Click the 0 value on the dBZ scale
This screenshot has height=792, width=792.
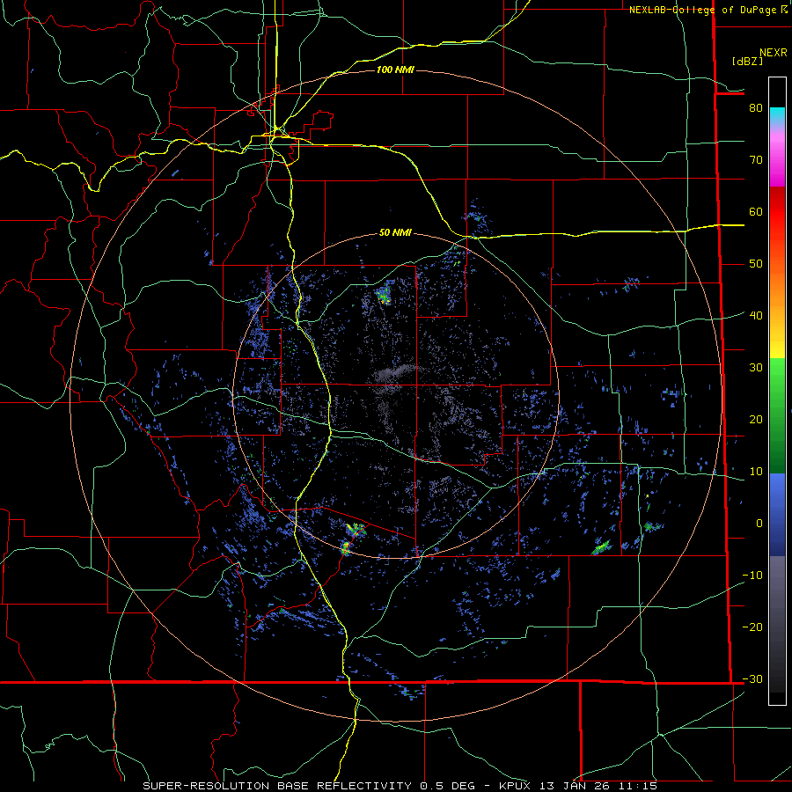tap(759, 524)
